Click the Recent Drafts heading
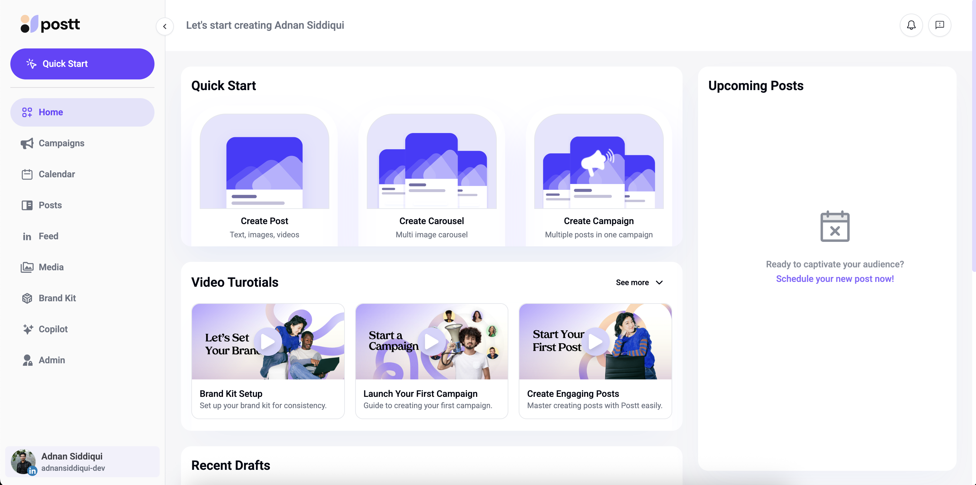Viewport: 976px width, 485px height. click(231, 465)
